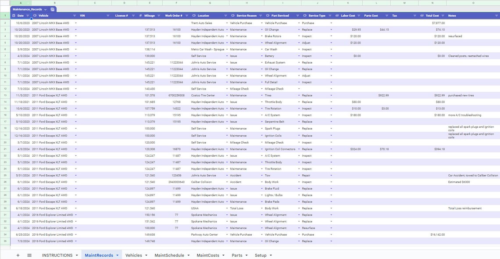
Task: Select column A by clicking its header letter
Action: click(21, 3)
